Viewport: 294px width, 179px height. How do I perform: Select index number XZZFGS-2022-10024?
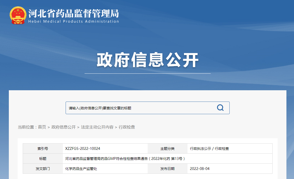[x=83, y=149]
